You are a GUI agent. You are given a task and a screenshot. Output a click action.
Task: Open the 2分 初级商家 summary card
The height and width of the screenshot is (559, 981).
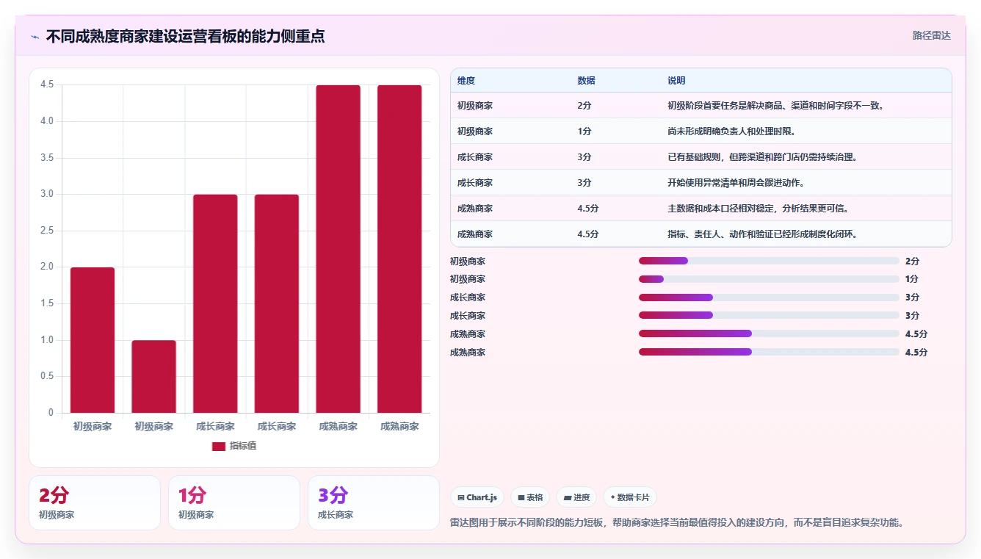click(x=95, y=503)
